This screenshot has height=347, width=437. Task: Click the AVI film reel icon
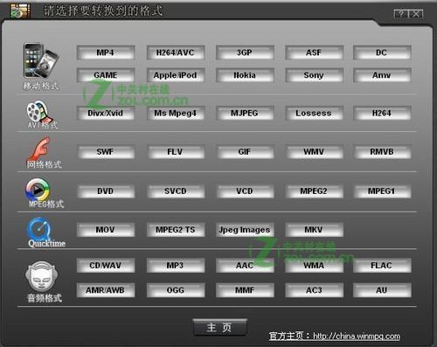coord(39,112)
